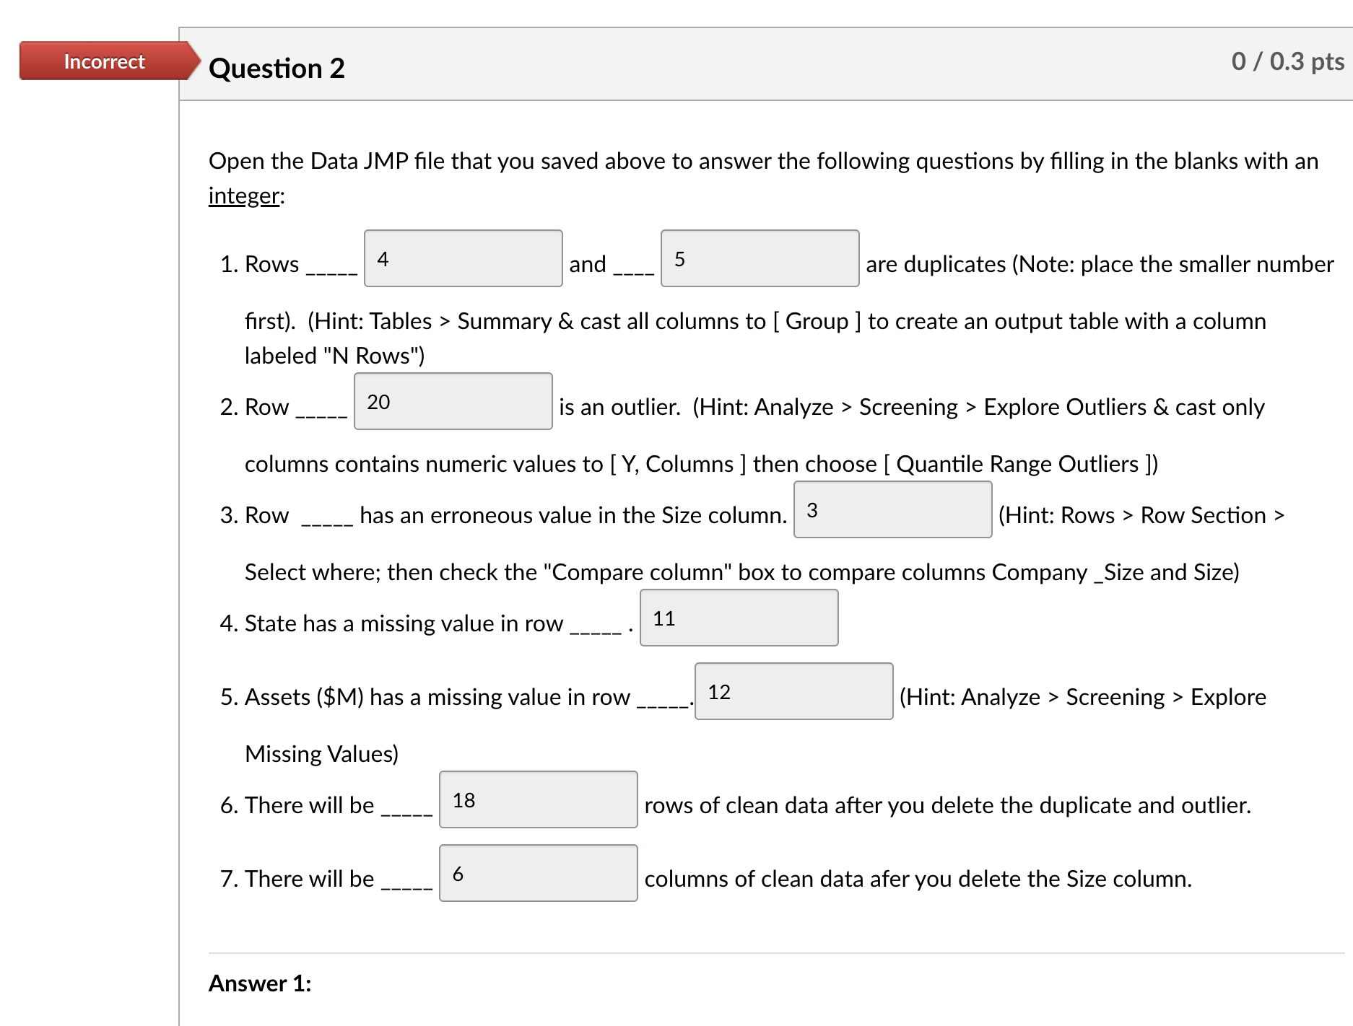Click the second duplicate row field containing 5
Viewport: 1353px width, 1026px height.
pos(760,258)
